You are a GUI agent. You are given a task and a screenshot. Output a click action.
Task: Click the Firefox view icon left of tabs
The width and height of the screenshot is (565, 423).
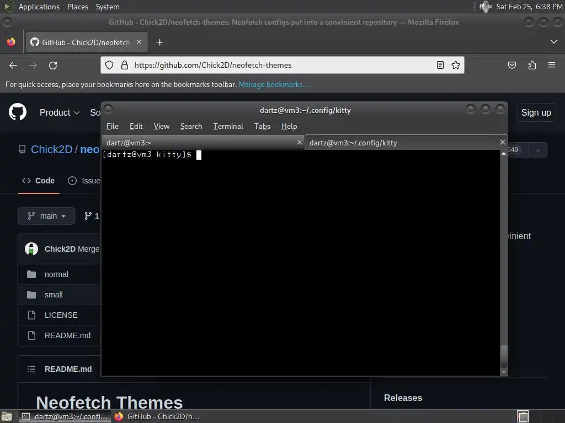pos(11,42)
